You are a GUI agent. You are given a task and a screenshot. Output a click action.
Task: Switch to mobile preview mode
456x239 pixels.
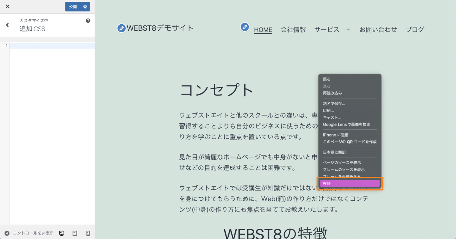pyautogui.click(x=88, y=233)
